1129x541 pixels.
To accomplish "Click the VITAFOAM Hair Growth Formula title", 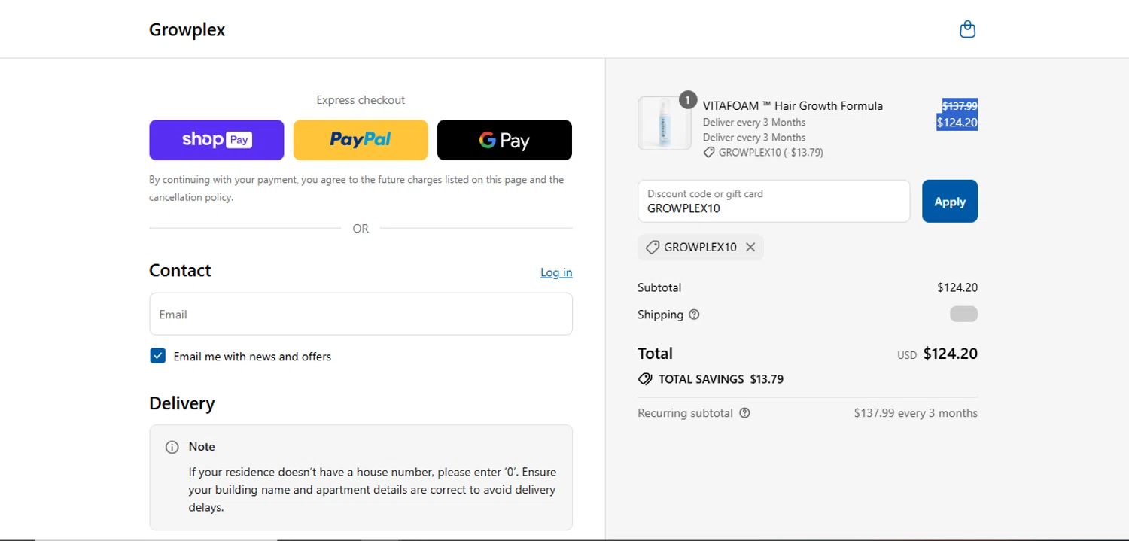I will pos(793,106).
